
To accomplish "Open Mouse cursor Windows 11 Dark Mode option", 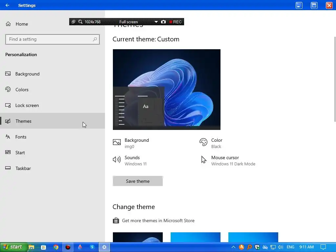I will click(228, 160).
